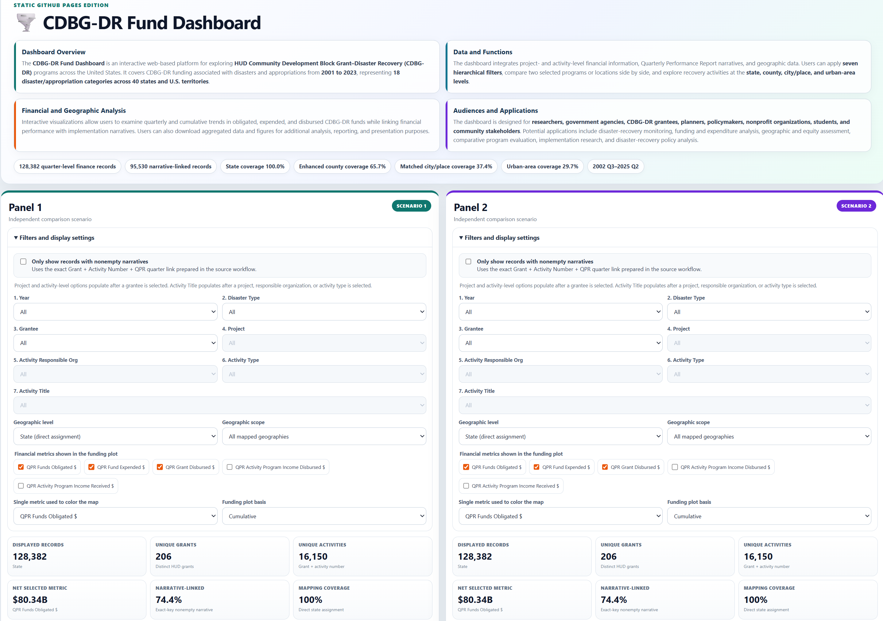
Task: Click the tornado logo icon beside the title
Action: click(x=26, y=22)
